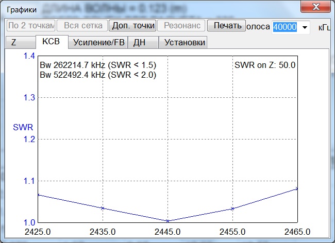Click the SWR curve point at 2445.0

point(167,221)
